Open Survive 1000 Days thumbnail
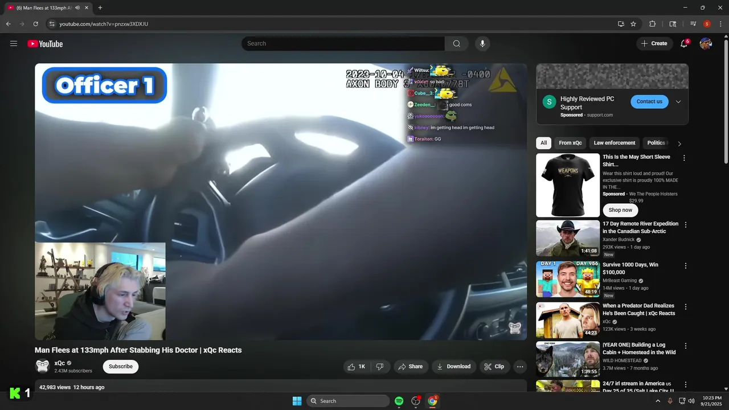Image resolution: width=729 pixels, height=410 pixels. [568, 280]
